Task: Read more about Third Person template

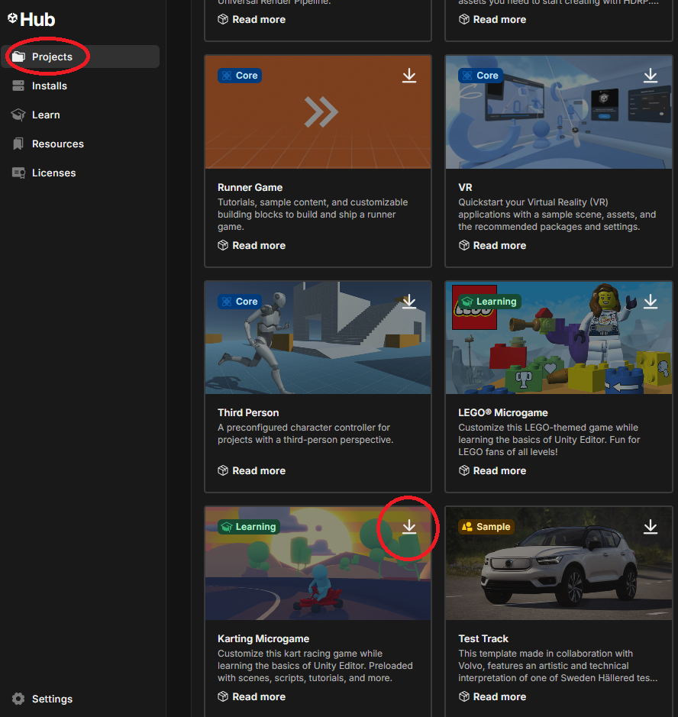Action: pyautogui.click(x=257, y=470)
